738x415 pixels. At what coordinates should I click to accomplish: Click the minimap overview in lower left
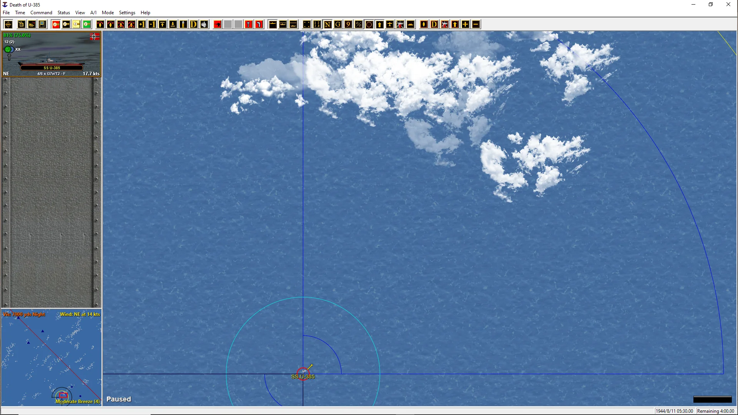click(51, 357)
